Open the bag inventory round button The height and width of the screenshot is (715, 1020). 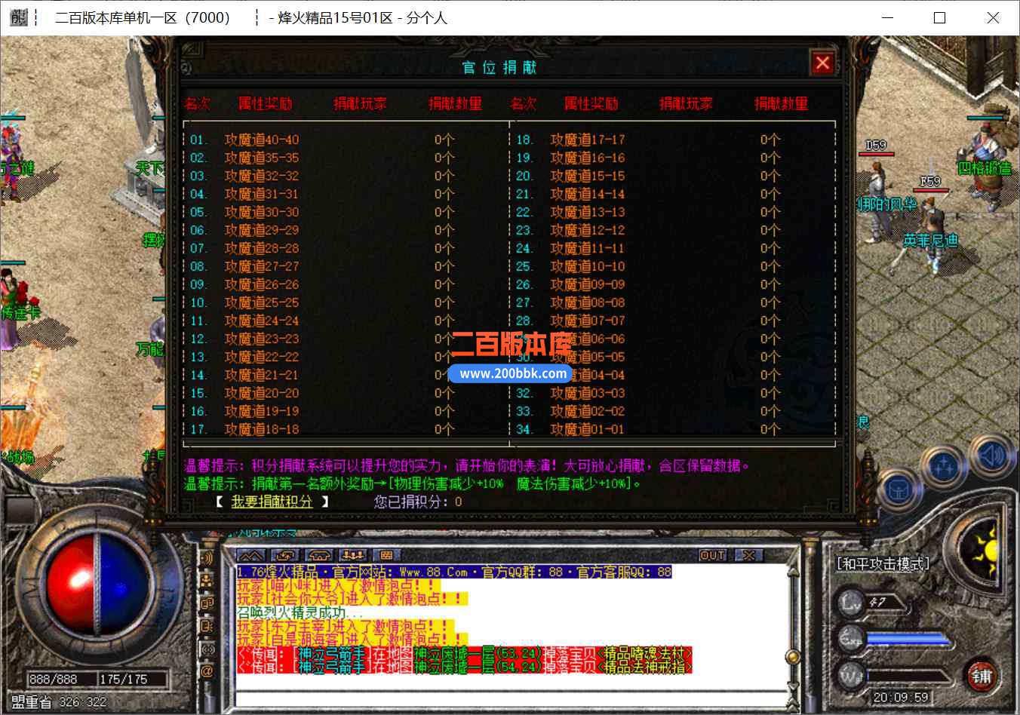(899, 491)
